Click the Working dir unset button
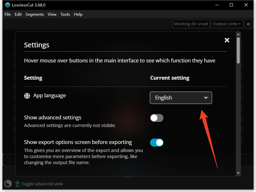Screen dimensions: 256x192 coord(191,24)
